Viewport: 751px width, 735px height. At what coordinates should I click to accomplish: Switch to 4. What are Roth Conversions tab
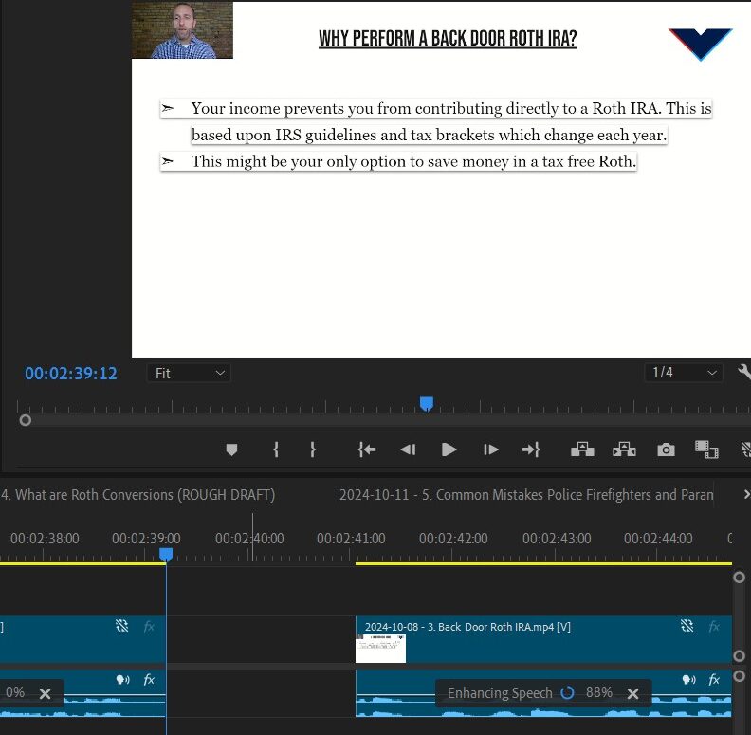click(x=137, y=494)
